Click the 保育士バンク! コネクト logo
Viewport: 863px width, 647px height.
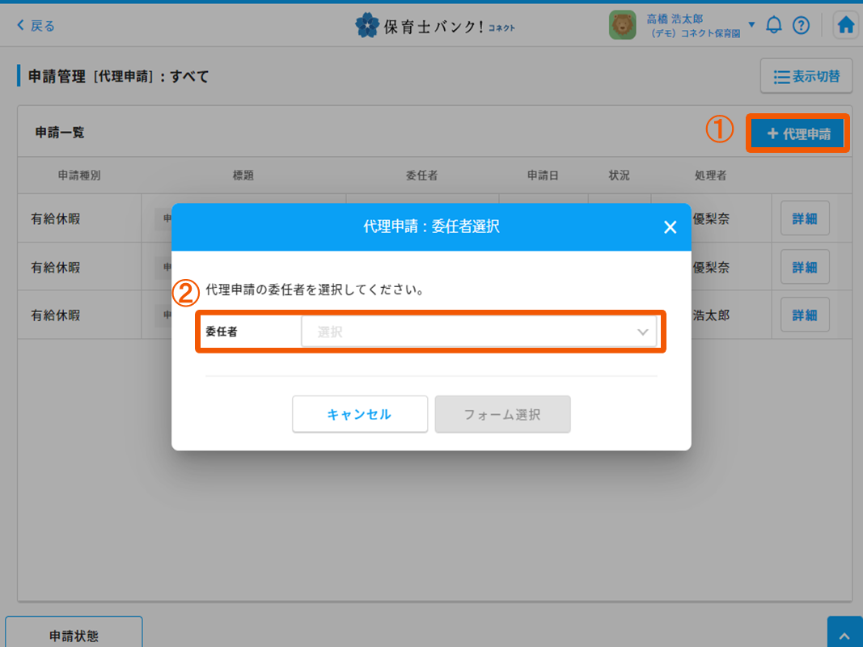(x=434, y=26)
